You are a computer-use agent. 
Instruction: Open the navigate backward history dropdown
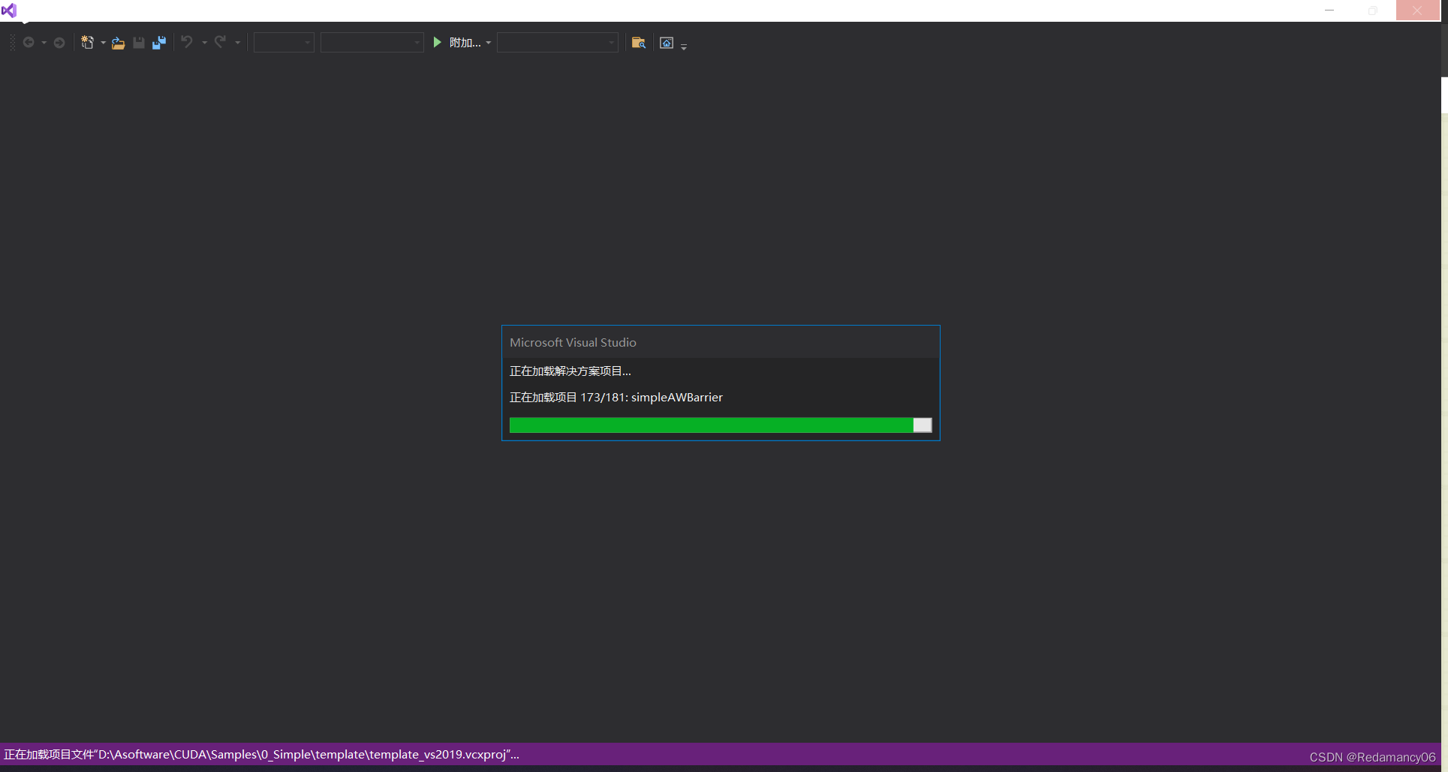[44, 43]
